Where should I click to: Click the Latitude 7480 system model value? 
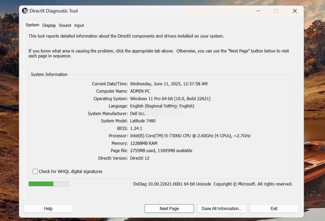(x=143, y=121)
